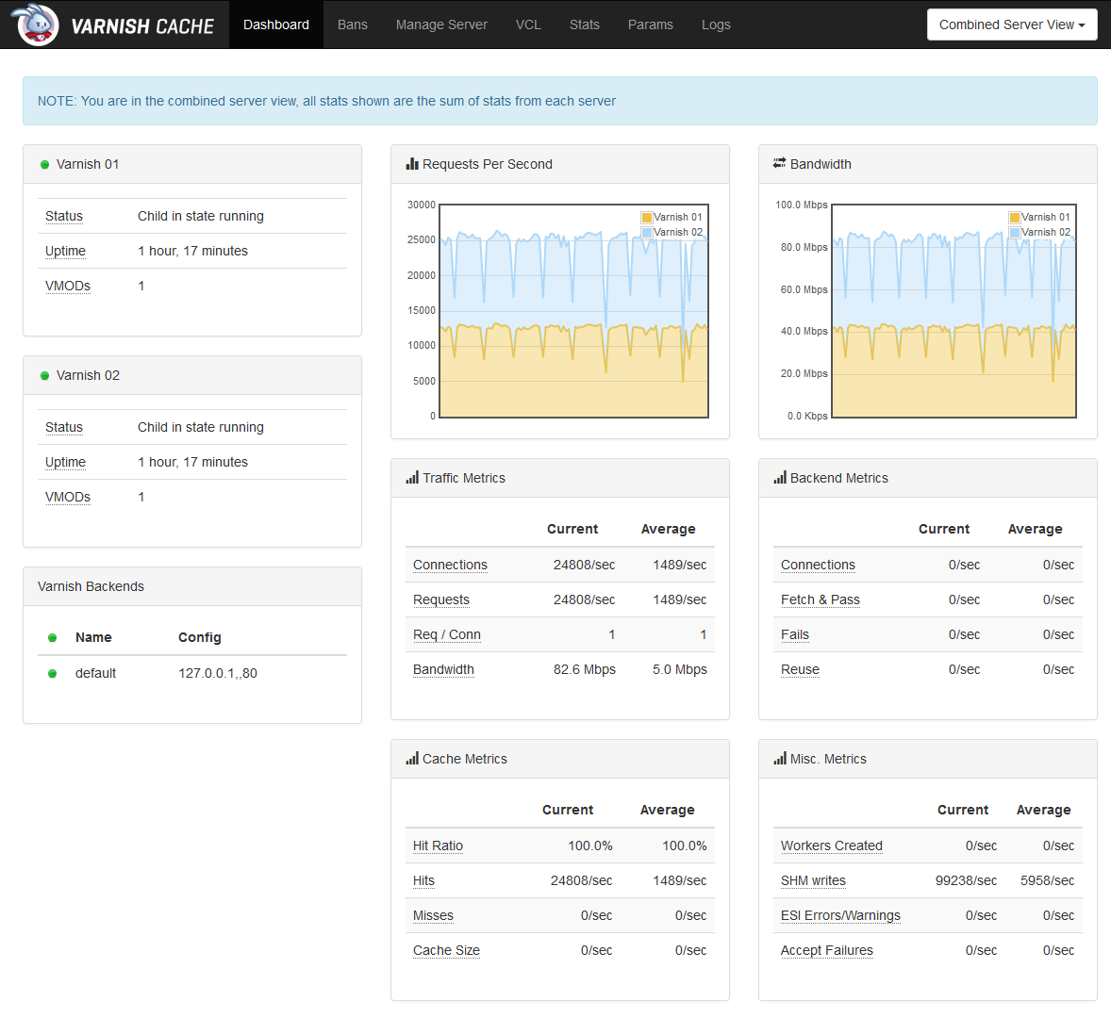Image resolution: width=1111 pixels, height=1018 pixels.
Task: Click the Bandwidth chart area
Action: pos(953,311)
